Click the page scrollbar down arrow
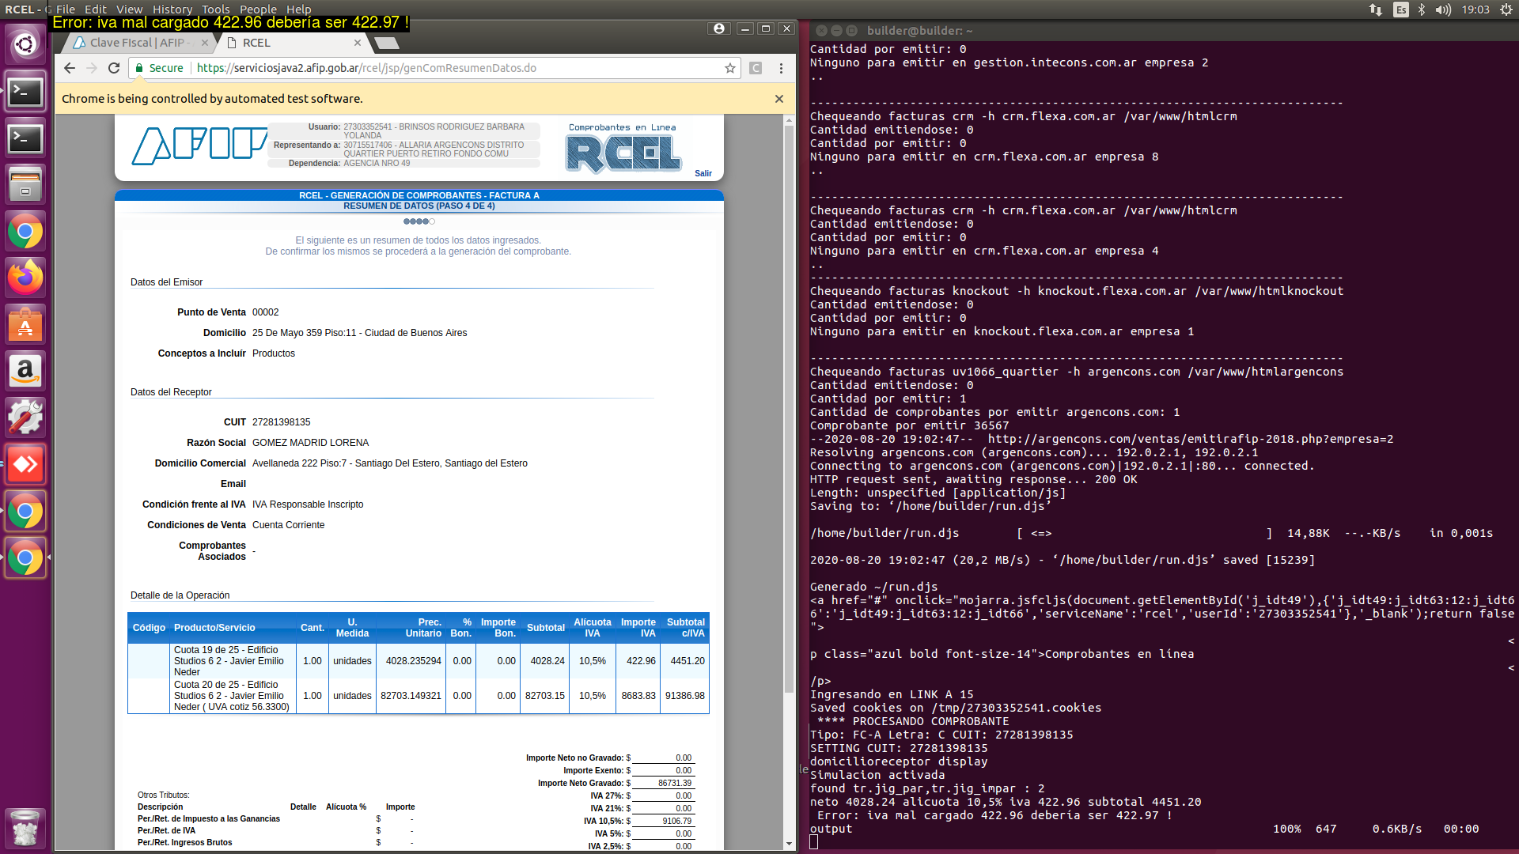The image size is (1519, 854). [789, 845]
